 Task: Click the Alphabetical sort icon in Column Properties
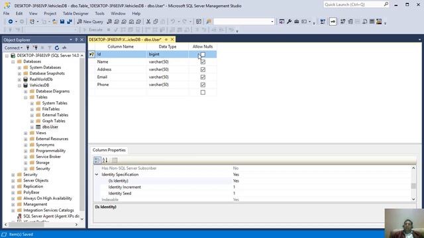pos(105,160)
